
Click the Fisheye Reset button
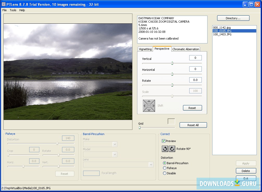[x=64, y=174]
